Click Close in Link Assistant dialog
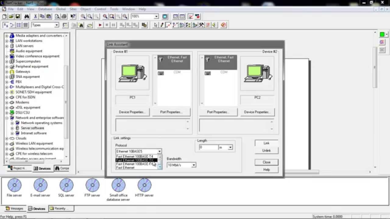390x219 pixels. 266,162
